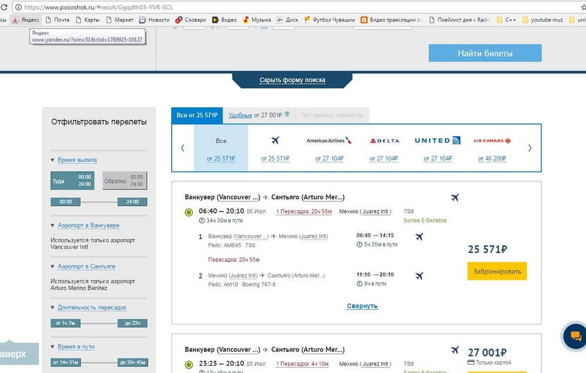
Task: Select the plane icon airline filter
Action: click(275, 148)
